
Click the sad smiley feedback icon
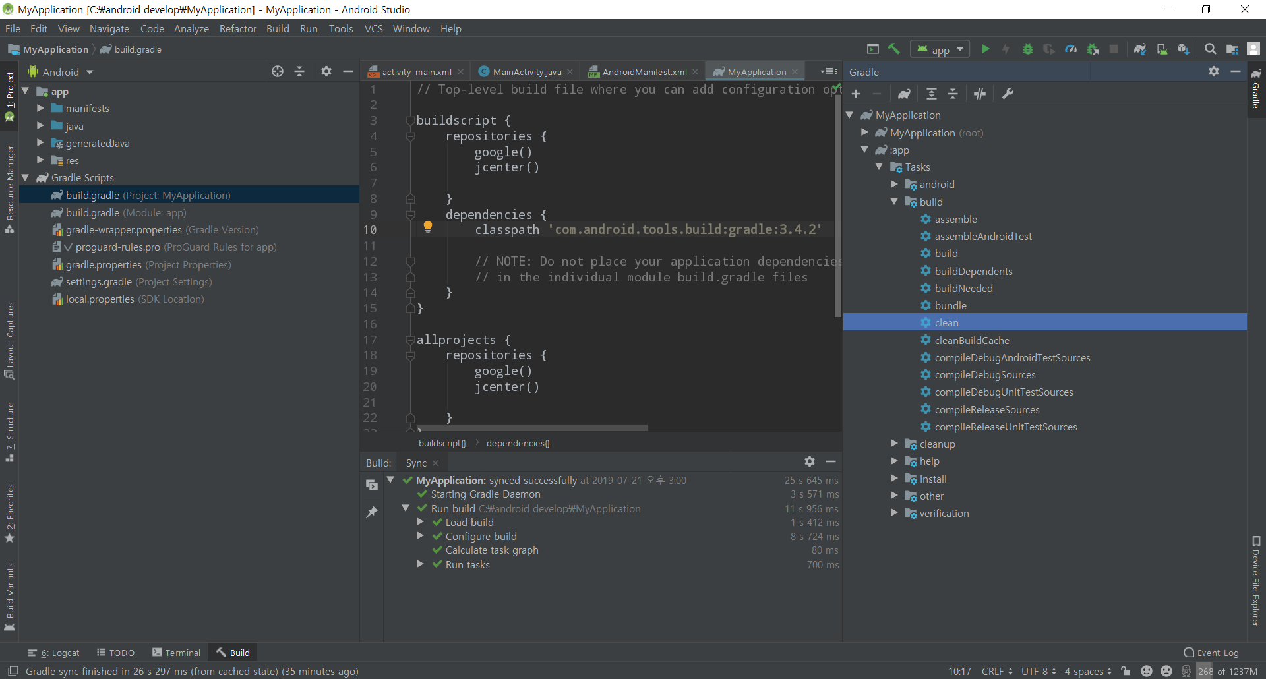tap(1166, 671)
